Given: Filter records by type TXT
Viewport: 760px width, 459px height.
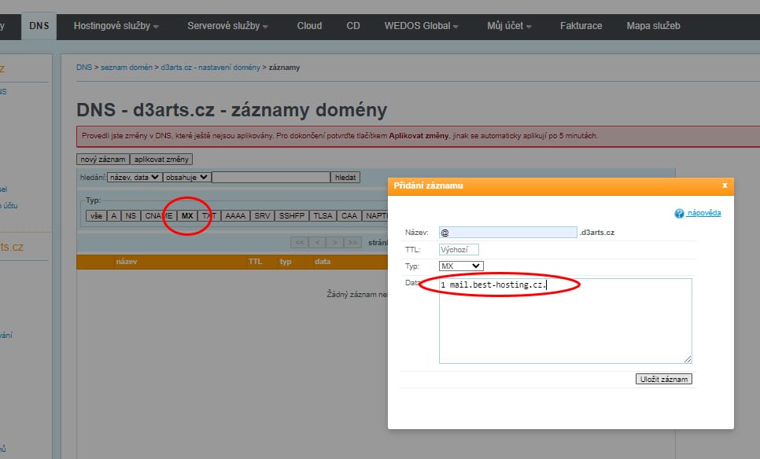Looking at the screenshot, I should [209, 216].
